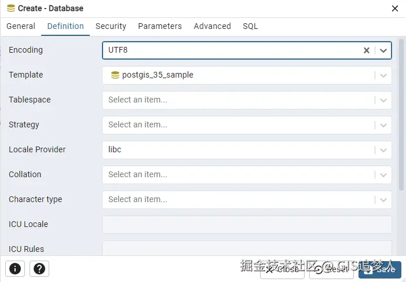The width and height of the screenshot is (406, 282).
Task: Open the Strategy dropdown list
Action: pyautogui.click(x=383, y=125)
